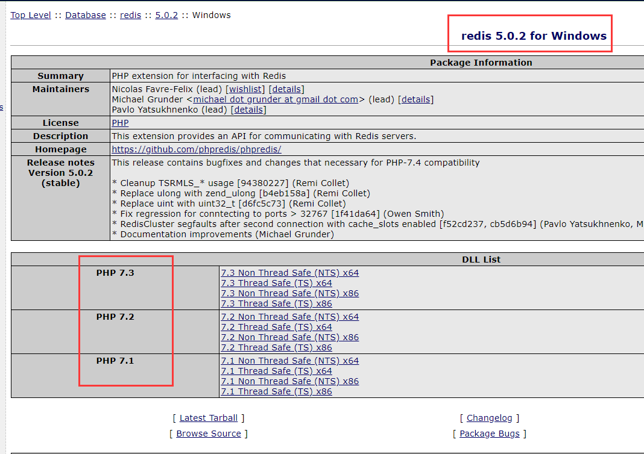
Task: Open the Package Bugs link
Action: tap(490, 434)
